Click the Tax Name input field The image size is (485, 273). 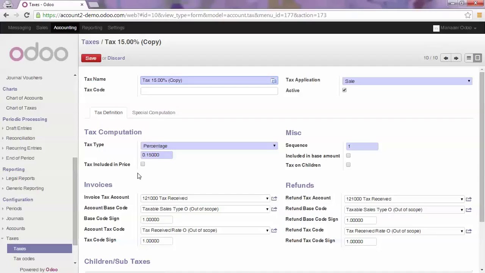[209, 80]
